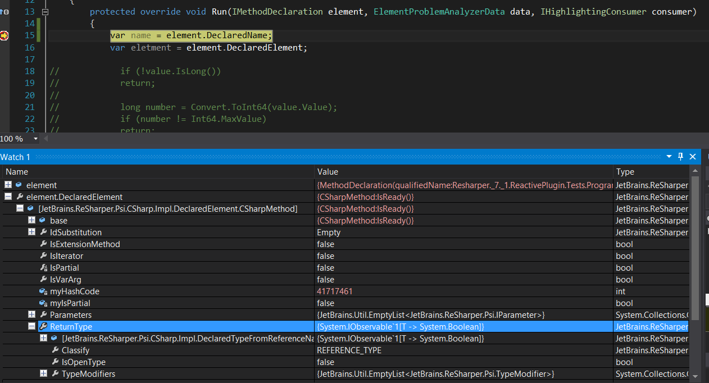Click the property icon beside IsIterator

(43, 256)
